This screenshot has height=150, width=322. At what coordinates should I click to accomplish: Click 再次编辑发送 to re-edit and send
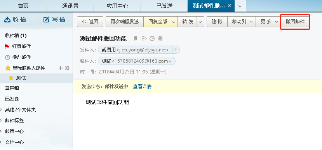click(125, 22)
